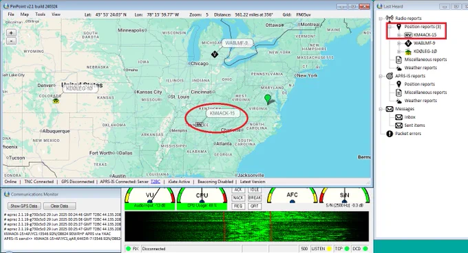The width and height of the screenshot is (468, 253).
Task: Collapse the Position reports (3) node
Action: pos(390,27)
